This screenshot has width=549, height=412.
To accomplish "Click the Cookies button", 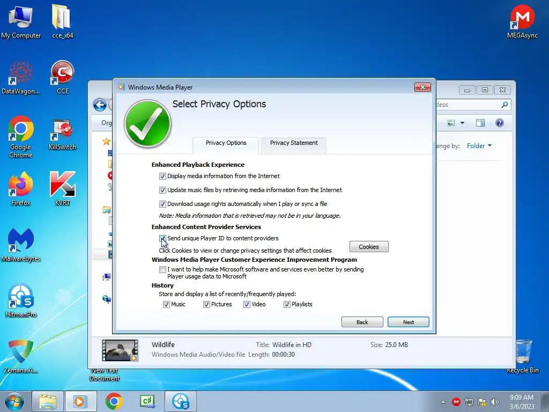I will (369, 247).
